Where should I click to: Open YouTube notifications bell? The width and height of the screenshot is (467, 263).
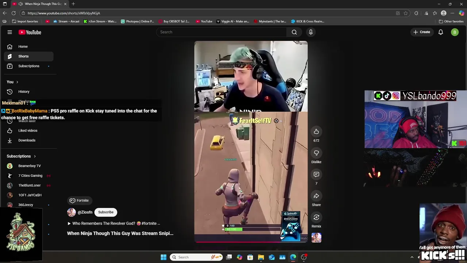tap(441, 32)
